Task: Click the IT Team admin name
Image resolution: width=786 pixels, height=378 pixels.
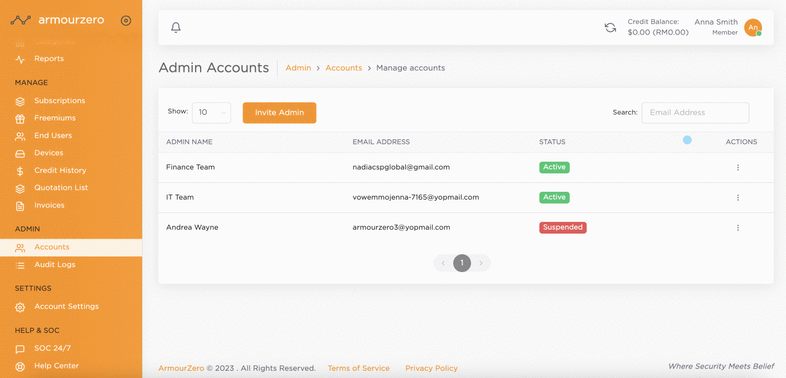Action: point(180,197)
